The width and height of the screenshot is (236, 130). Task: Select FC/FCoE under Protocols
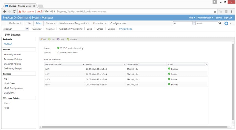tap(8, 44)
